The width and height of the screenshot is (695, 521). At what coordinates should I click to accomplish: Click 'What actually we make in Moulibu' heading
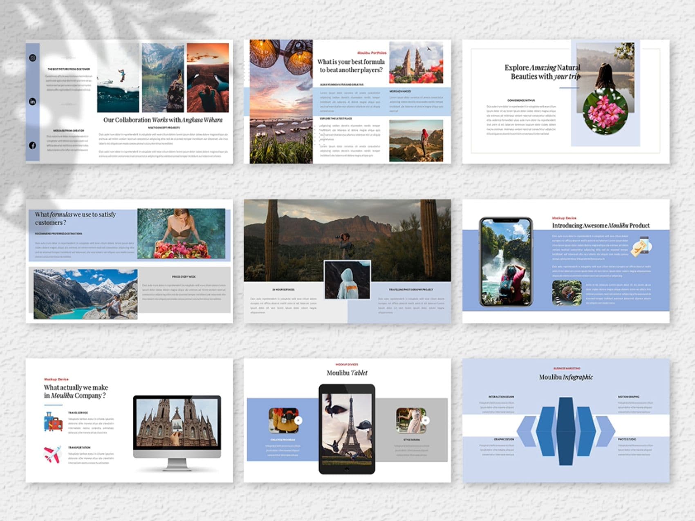click(x=76, y=391)
